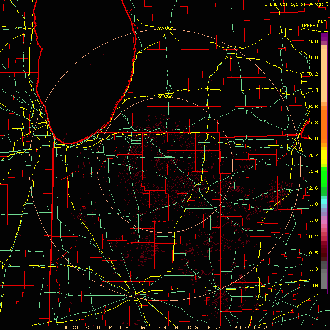The height and width of the screenshot is (330, 330).
Task: Click the 9.8 value on the color scale
Action: point(313,41)
